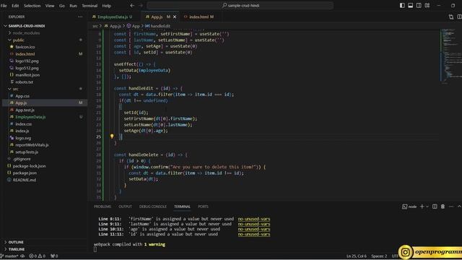This screenshot has height=260, width=462.
Task: Open robots.txt file
Action: coord(24,82)
